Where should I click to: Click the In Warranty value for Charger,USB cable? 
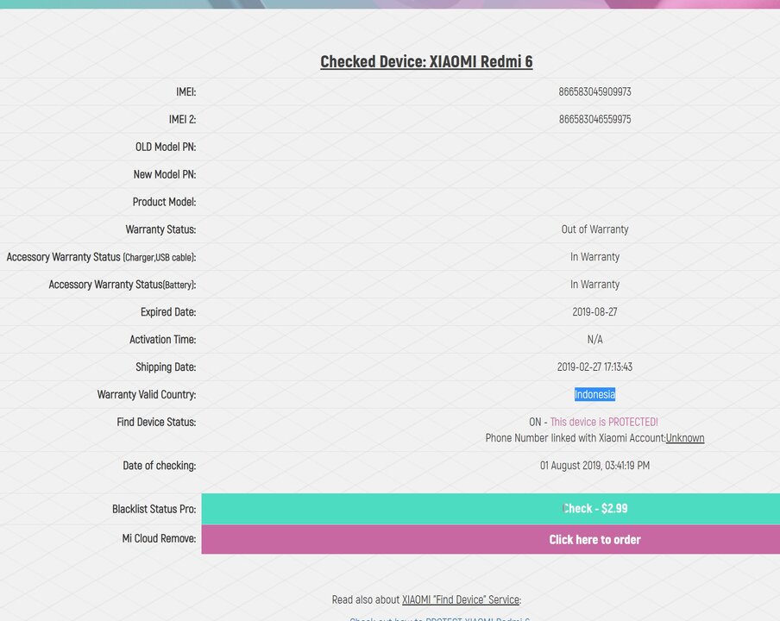tap(594, 257)
